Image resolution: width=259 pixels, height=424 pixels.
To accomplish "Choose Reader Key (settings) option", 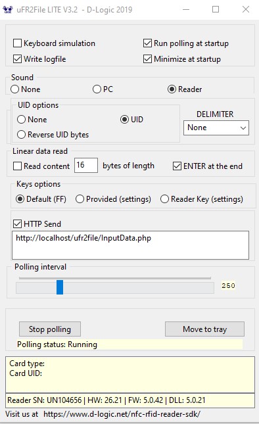I will pos(164,199).
